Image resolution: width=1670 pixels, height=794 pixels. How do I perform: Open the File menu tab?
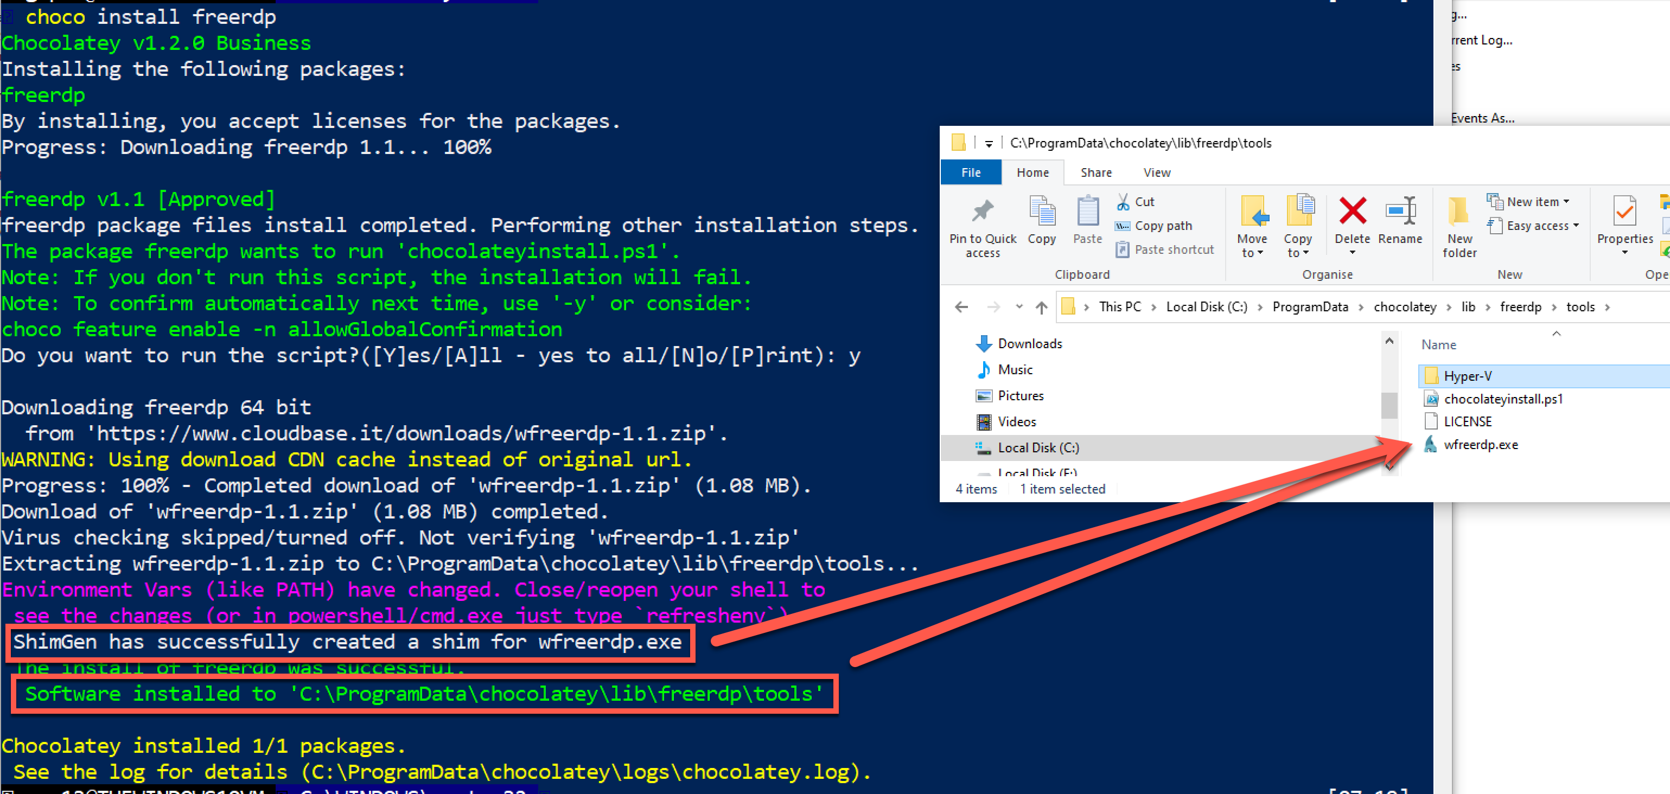[x=971, y=172]
